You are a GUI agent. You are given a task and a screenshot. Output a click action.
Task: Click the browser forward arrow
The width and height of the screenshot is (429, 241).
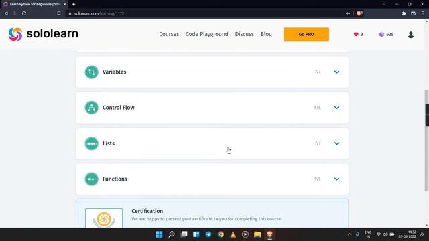[15, 13]
